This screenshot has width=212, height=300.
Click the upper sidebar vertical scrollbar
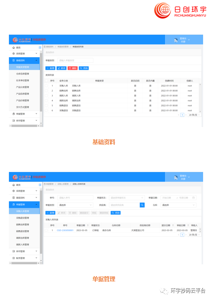click(x=41, y=82)
